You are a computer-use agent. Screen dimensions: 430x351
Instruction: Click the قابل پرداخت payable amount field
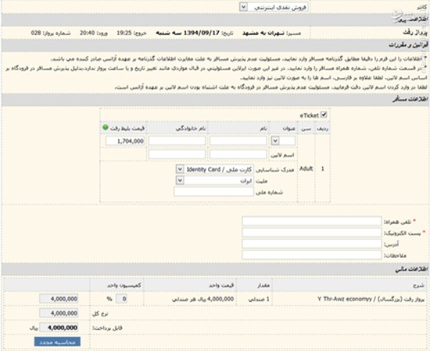(59, 327)
